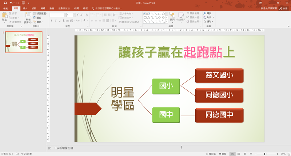The width and height of the screenshot is (291, 156).
Task: Collapse the ribbon chevron
Action: click(288, 26)
